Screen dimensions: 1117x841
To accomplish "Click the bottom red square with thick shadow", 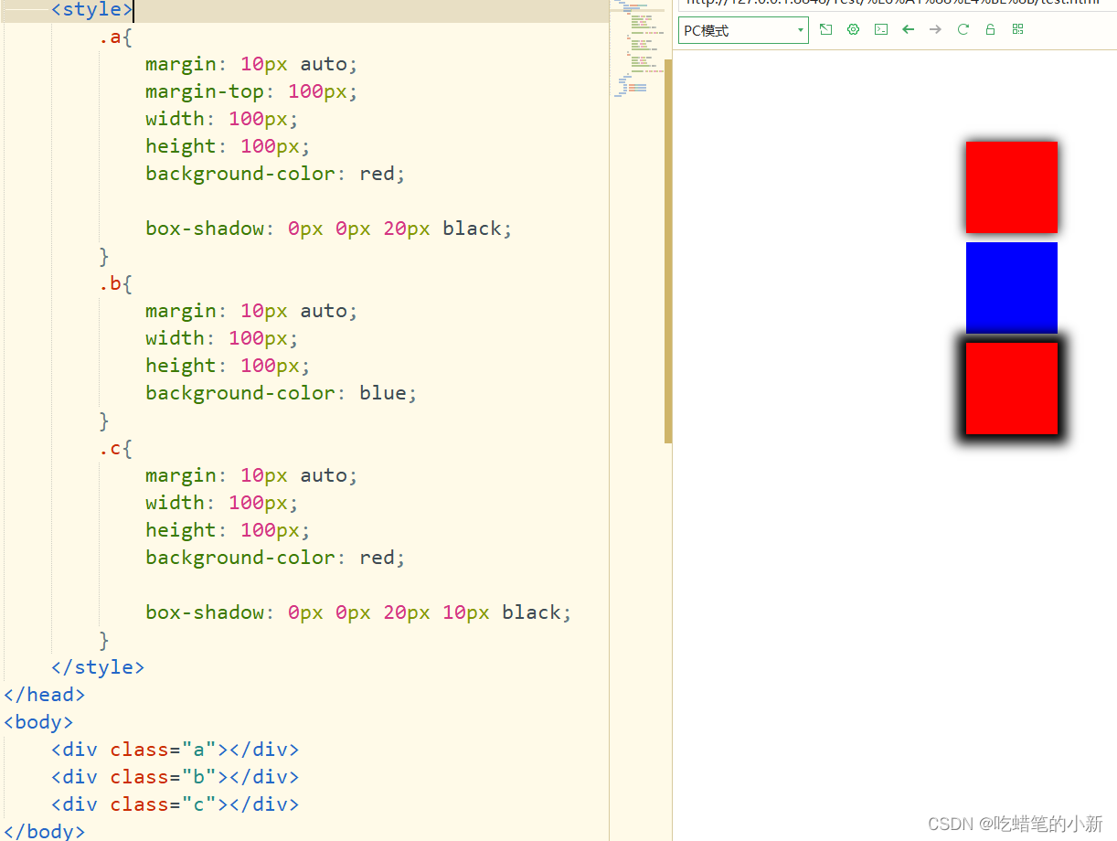I will tap(1011, 388).
